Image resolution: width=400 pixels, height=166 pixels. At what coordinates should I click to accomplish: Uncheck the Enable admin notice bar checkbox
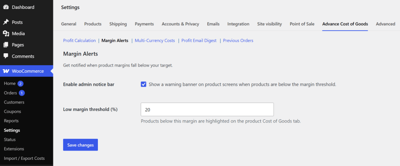pos(143,84)
